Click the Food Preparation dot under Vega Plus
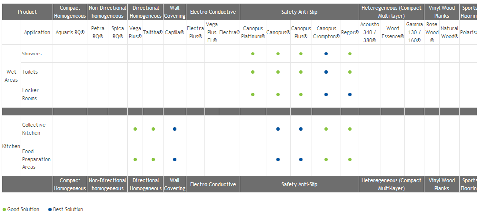This screenshot has width=477, height=217. tap(135, 160)
